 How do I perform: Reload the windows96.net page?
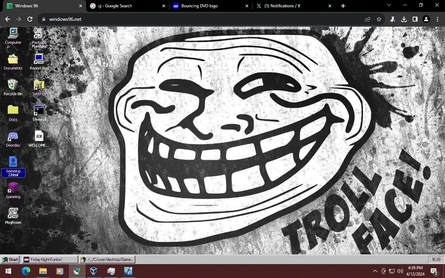(x=30, y=19)
